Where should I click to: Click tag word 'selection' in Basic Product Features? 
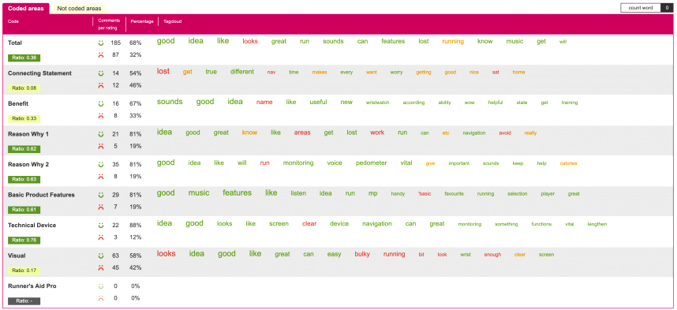518,194
